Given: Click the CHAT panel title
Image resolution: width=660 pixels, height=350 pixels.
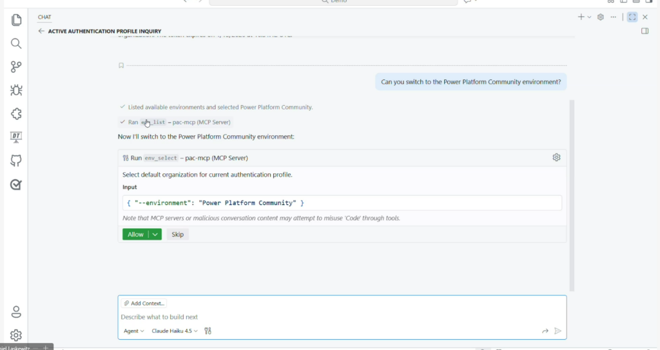Looking at the screenshot, I should point(44,17).
